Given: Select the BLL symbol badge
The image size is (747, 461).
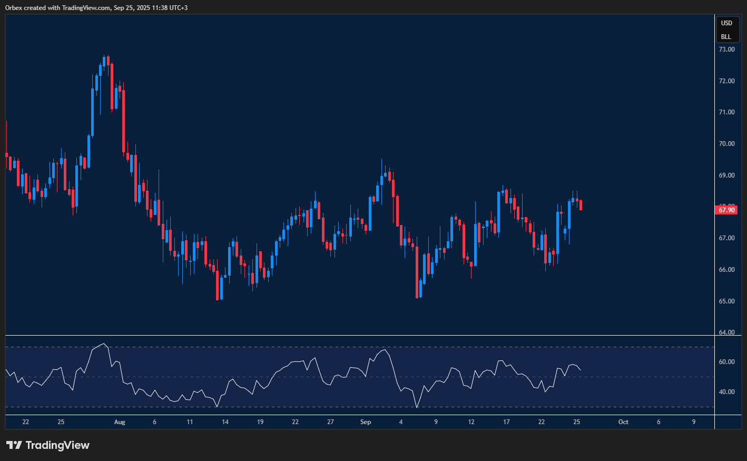Looking at the screenshot, I should pos(726,37).
